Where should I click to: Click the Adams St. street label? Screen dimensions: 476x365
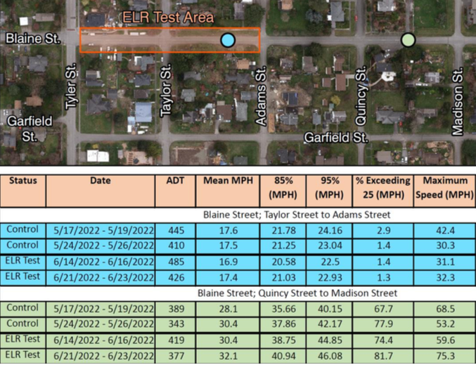(x=260, y=98)
